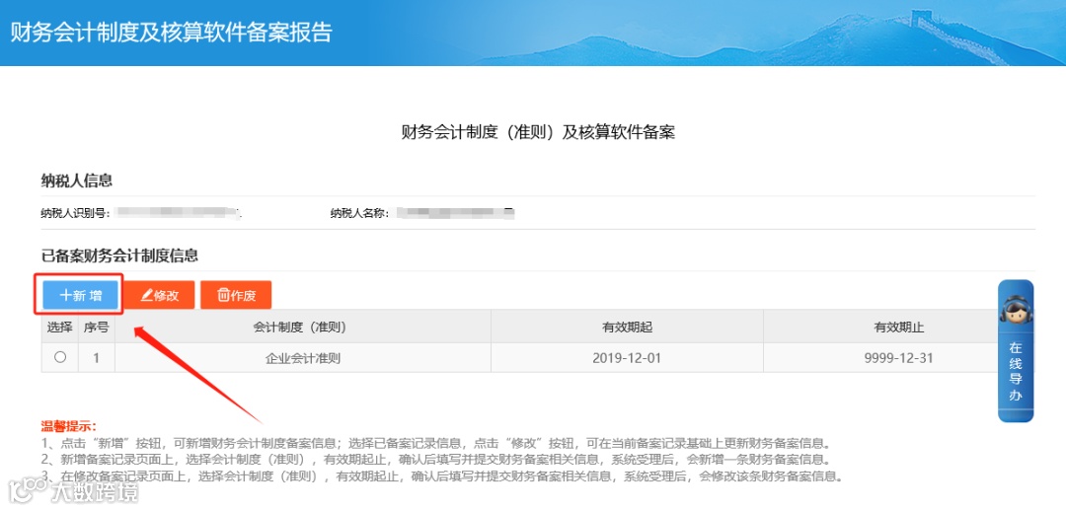Click the 纳税人名称 label
This screenshot has height=511, width=1066.
359,214
